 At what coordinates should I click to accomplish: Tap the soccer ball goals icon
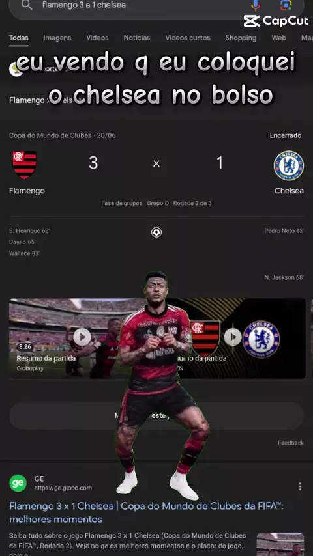pos(156,232)
